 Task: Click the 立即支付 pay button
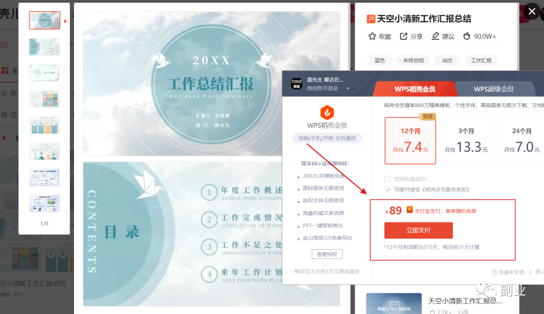[x=418, y=230]
